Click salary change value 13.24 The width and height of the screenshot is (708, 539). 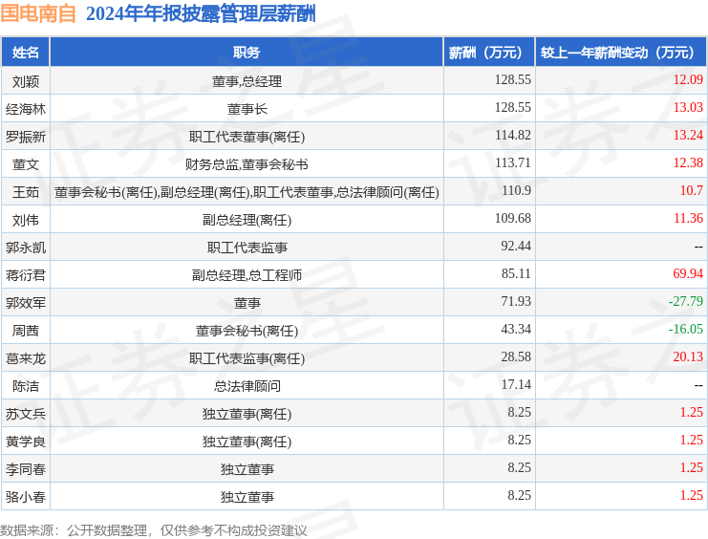pyautogui.click(x=688, y=136)
